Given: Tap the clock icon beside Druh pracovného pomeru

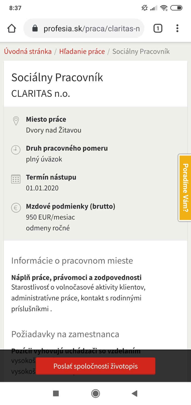Looking at the screenshot, I should click(16, 150).
